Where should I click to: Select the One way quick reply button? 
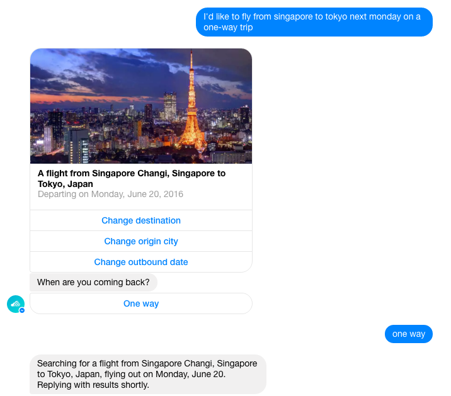(x=141, y=303)
